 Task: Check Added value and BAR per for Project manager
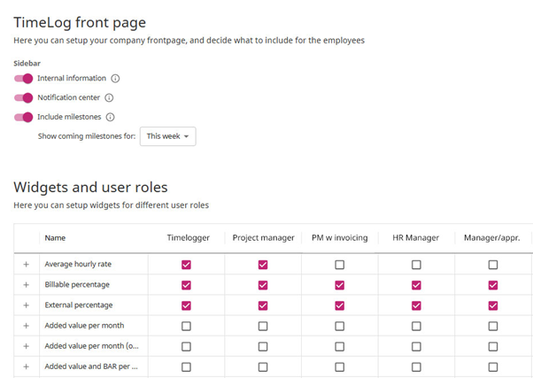(x=263, y=366)
